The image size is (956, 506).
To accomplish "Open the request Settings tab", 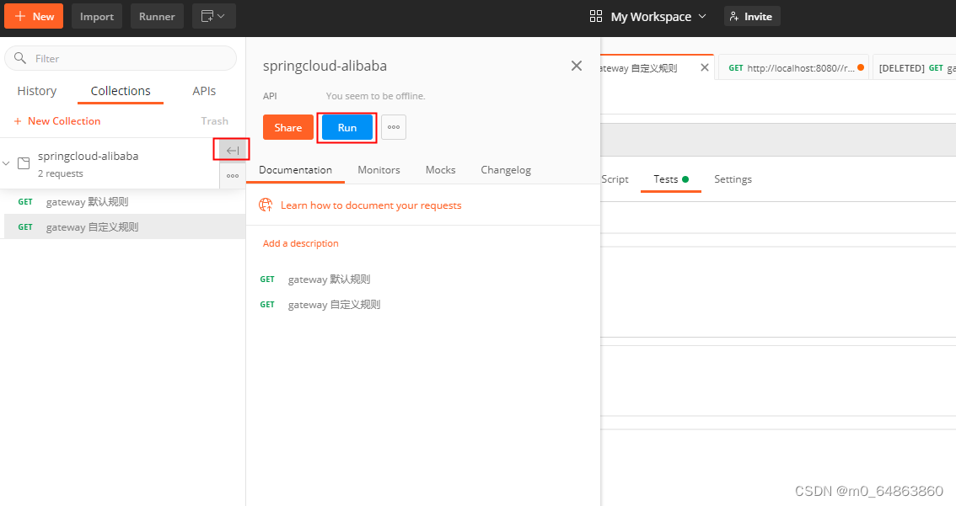I will click(733, 179).
